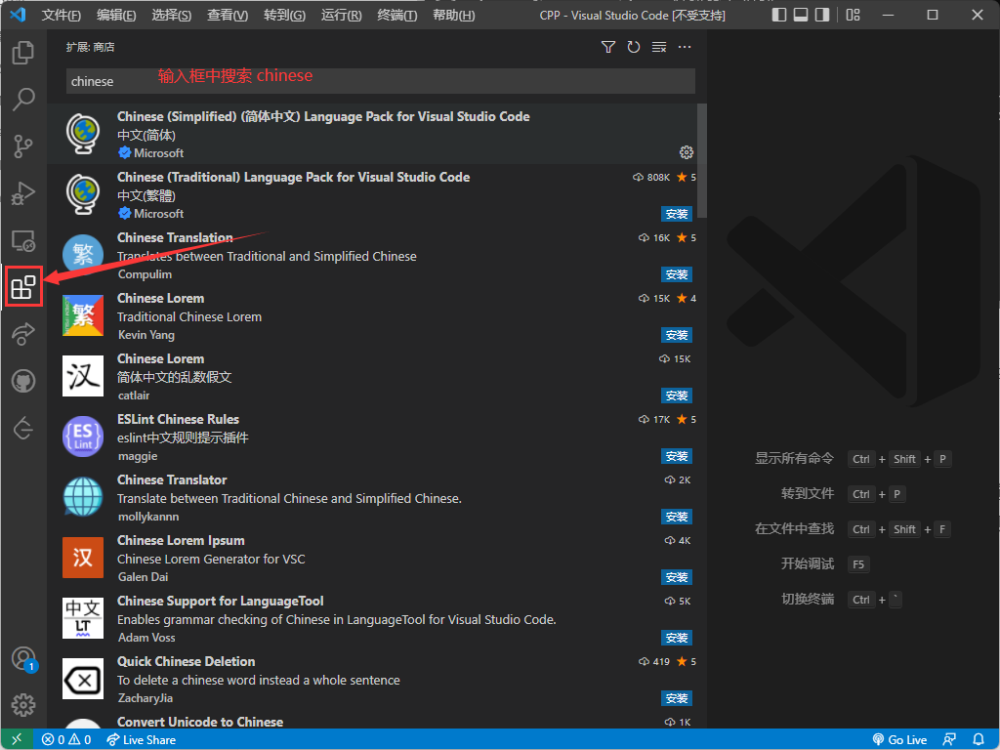Open the Convert Unicode to Chinese entry
Viewport: 1000px width, 750px height.
click(x=200, y=722)
